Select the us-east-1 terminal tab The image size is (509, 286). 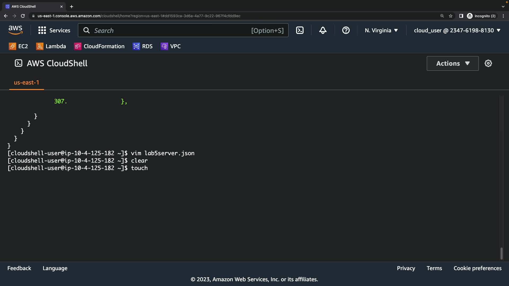pyautogui.click(x=26, y=83)
